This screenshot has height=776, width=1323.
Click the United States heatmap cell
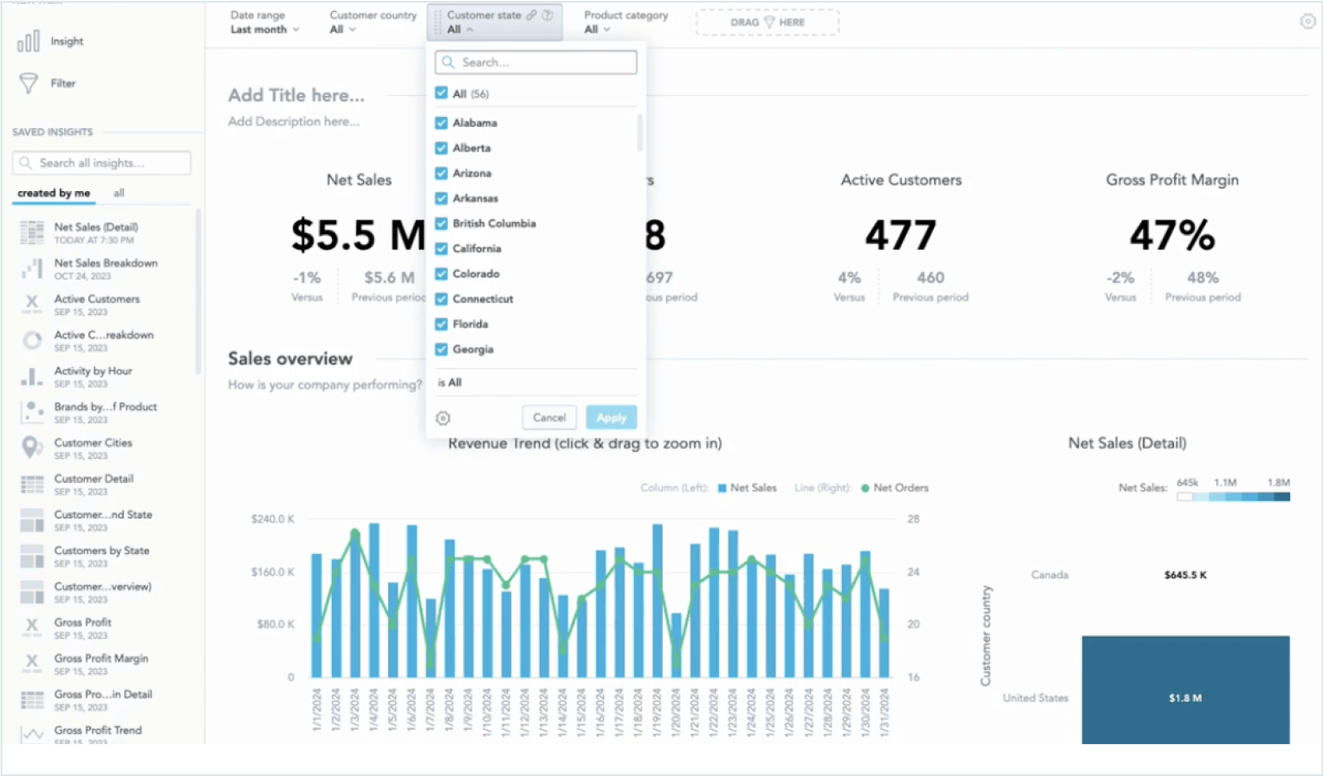point(1185,690)
